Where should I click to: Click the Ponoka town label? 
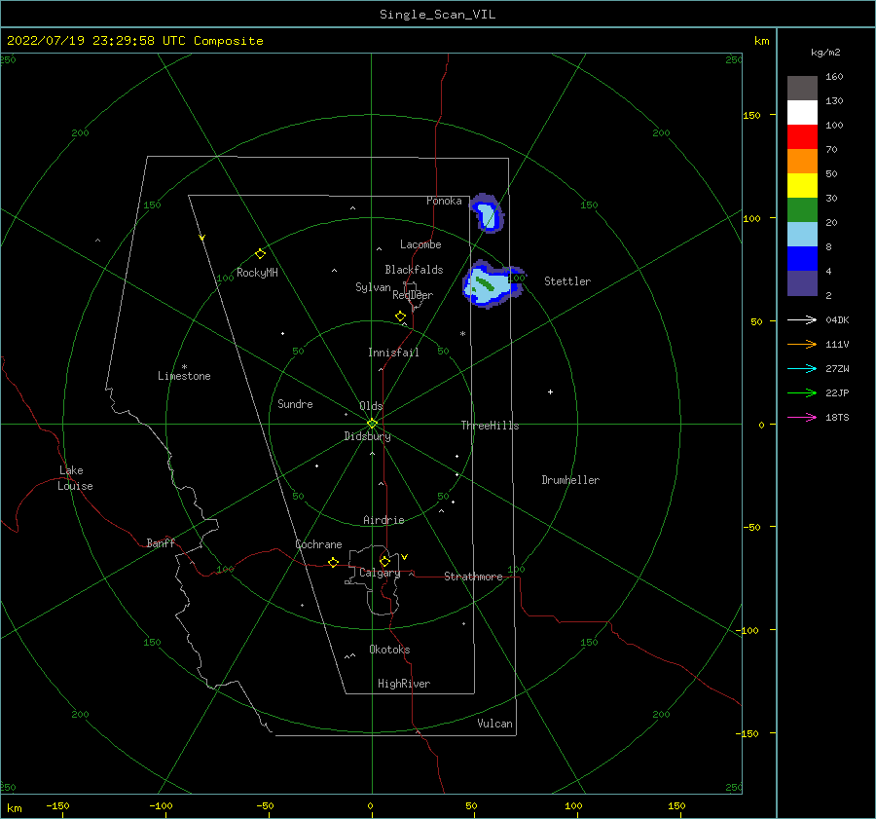click(444, 201)
